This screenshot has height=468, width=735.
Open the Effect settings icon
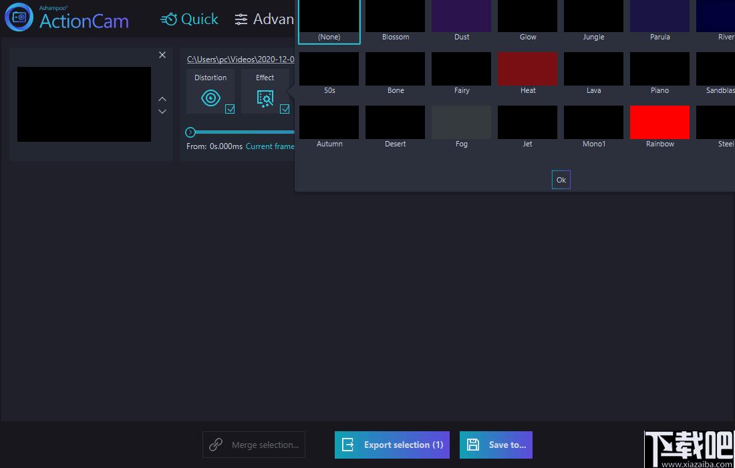tap(265, 98)
